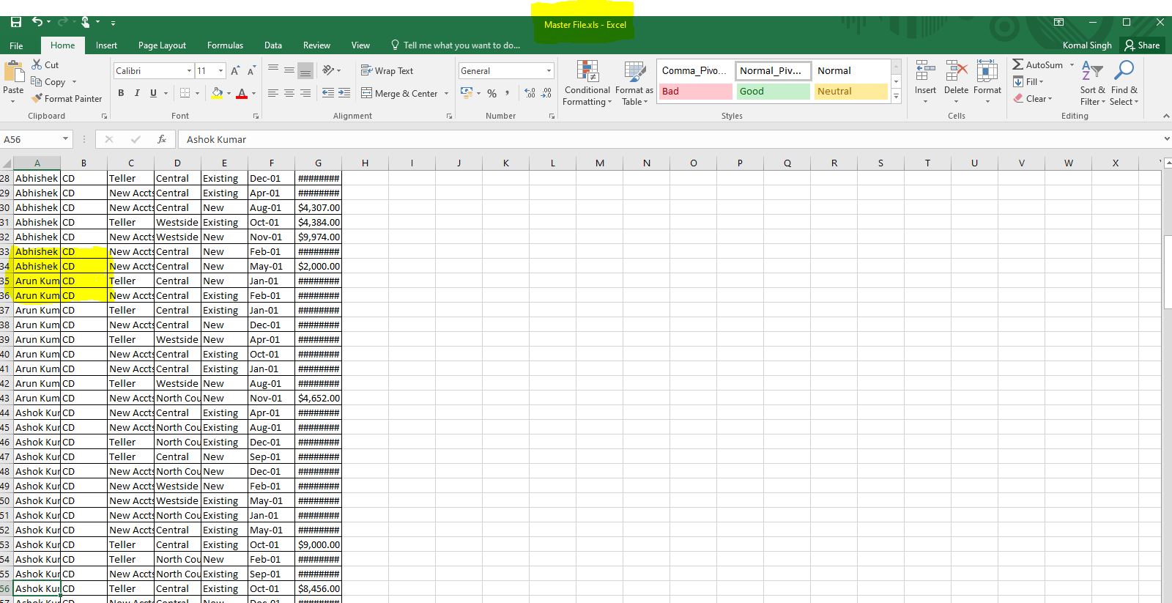Apply the Bad cell style swatch

point(694,92)
